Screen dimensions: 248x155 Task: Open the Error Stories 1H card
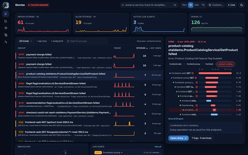pyautogui.click(x=43, y=24)
